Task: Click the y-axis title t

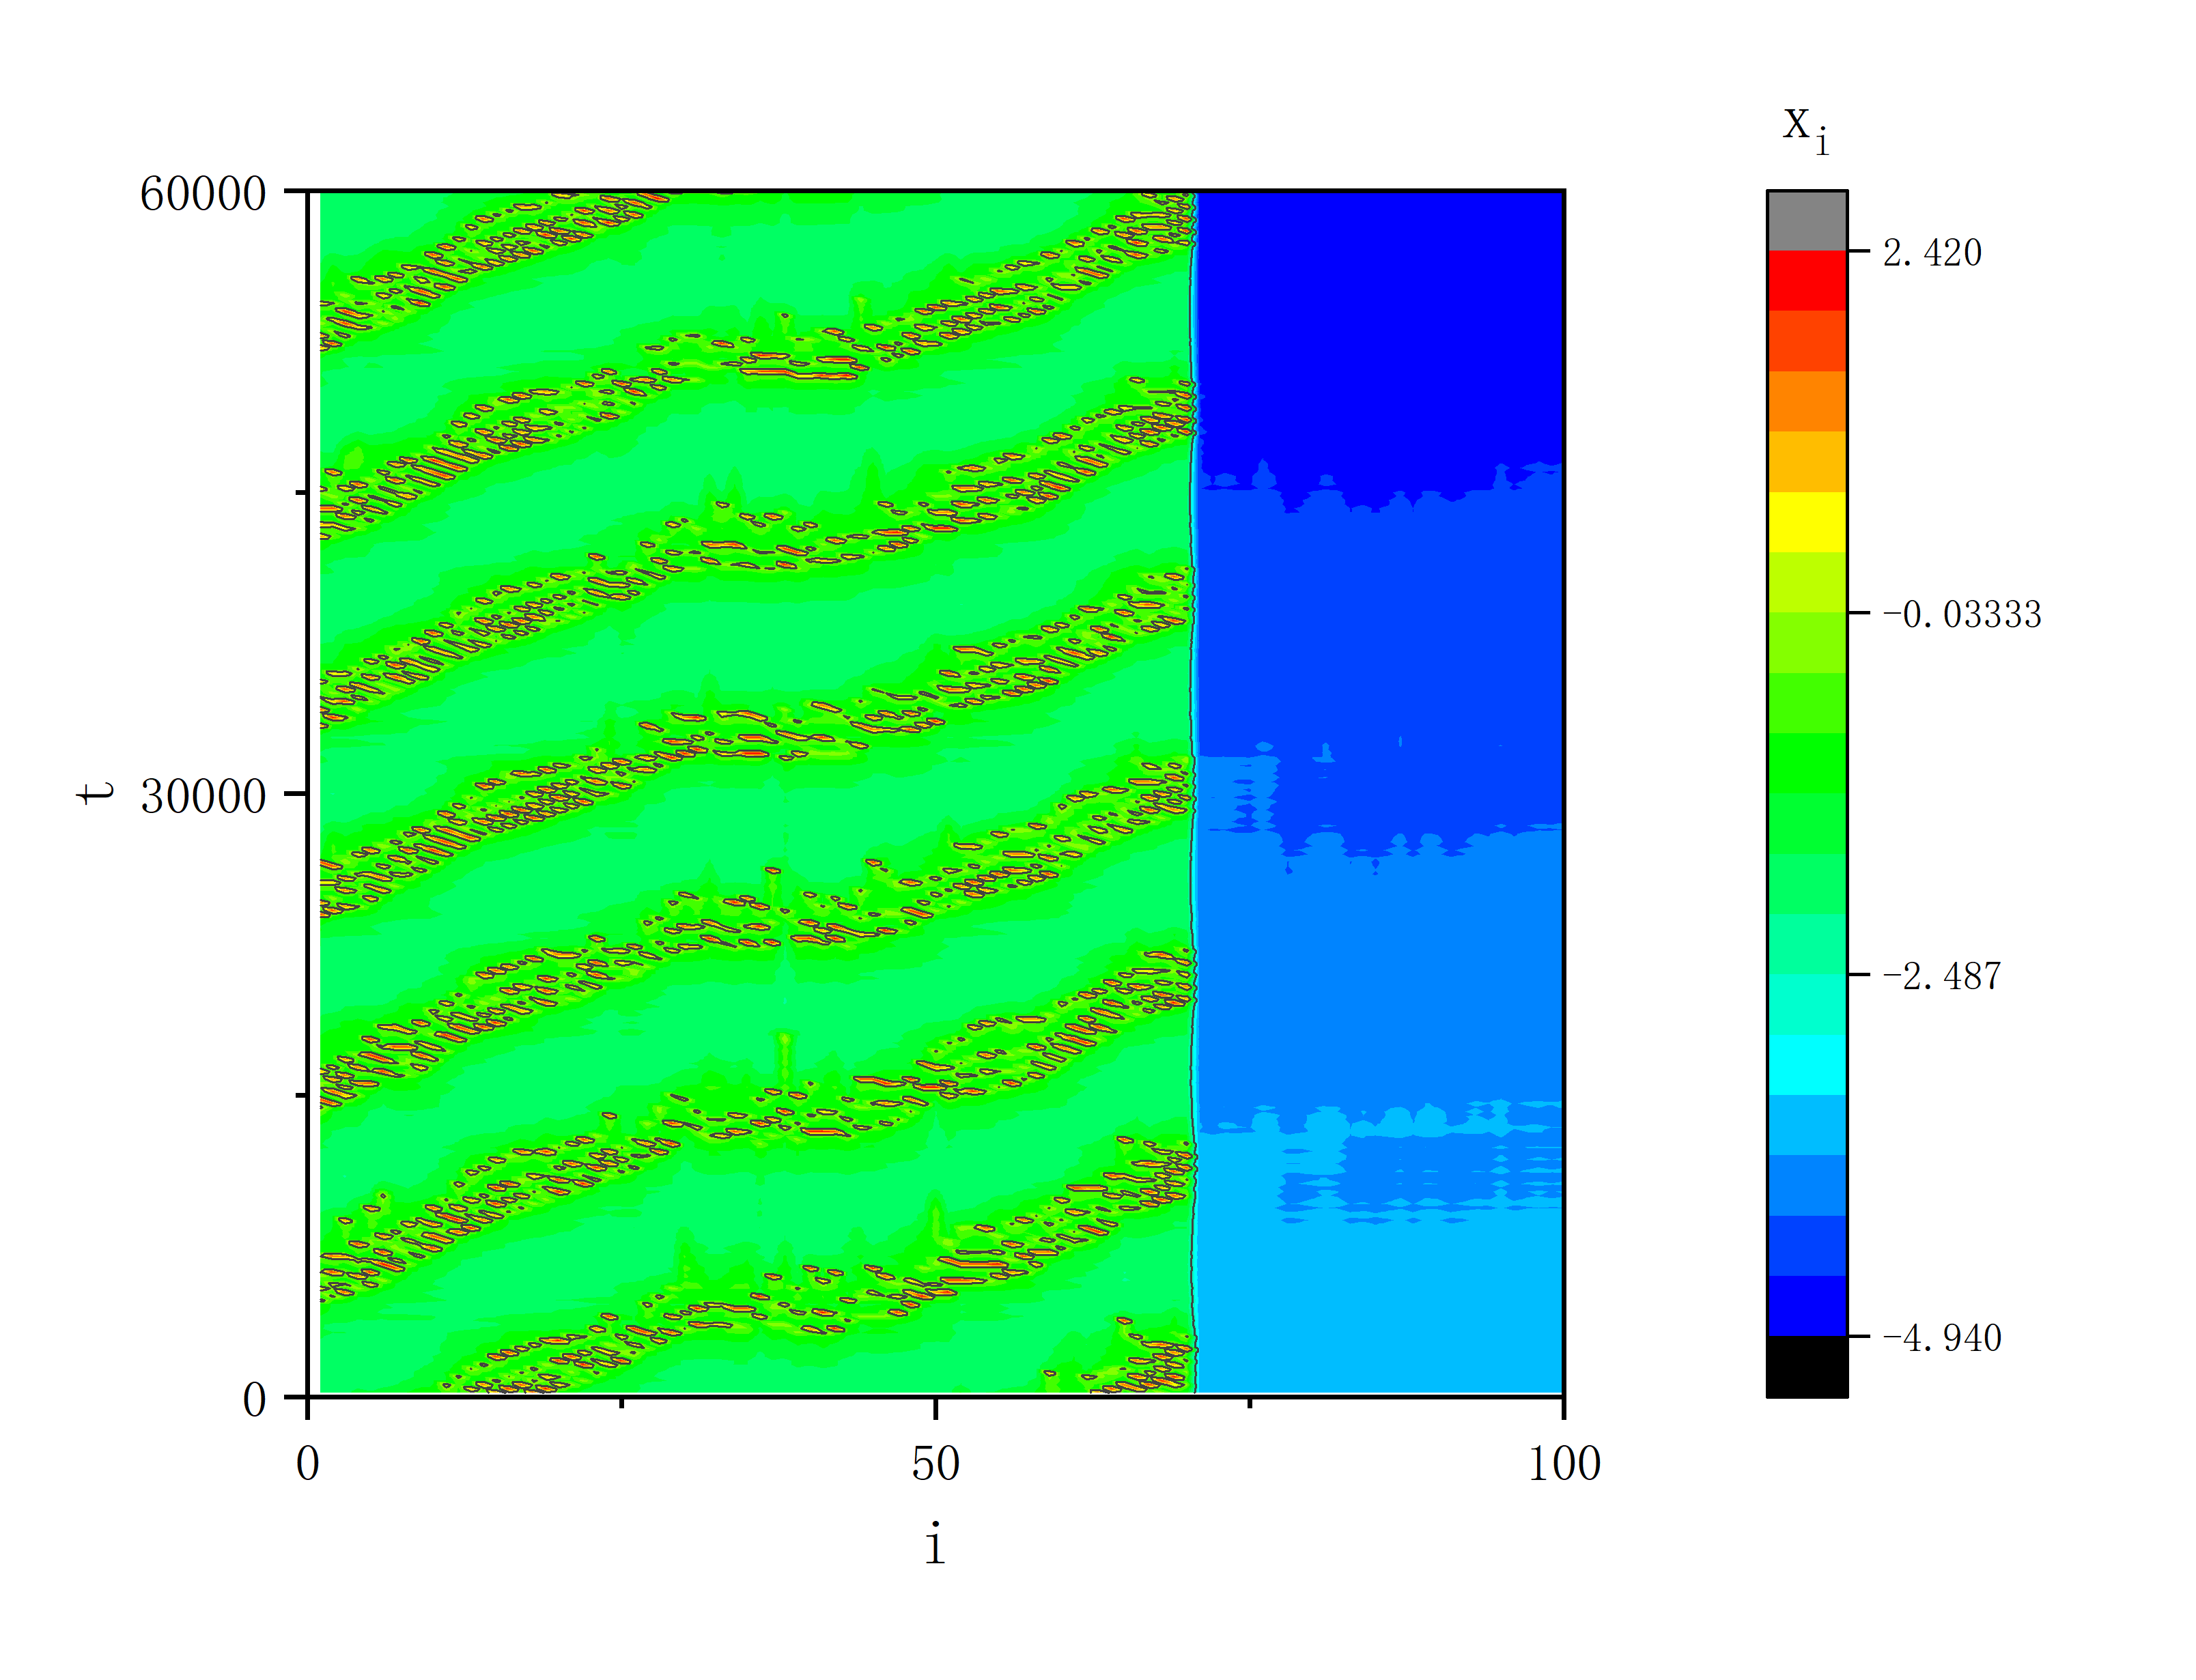Action: 96,793
